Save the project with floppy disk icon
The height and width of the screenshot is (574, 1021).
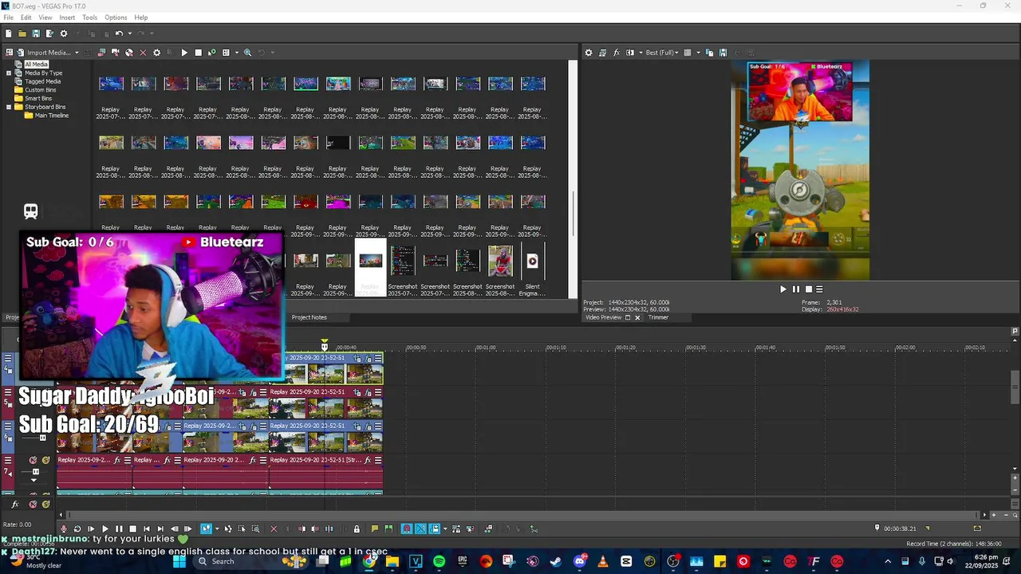coord(36,33)
